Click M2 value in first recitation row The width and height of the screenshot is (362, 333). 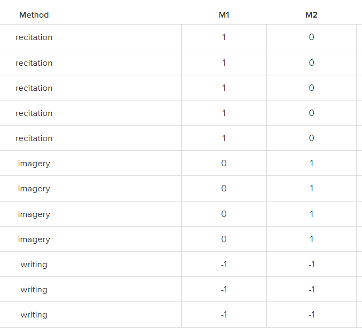coord(311,37)
